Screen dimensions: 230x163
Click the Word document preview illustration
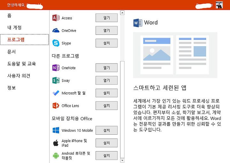[175, 55]
